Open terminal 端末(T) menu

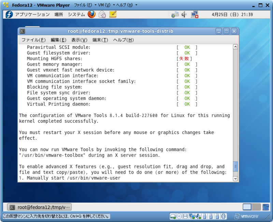click(x=100, y=40)
